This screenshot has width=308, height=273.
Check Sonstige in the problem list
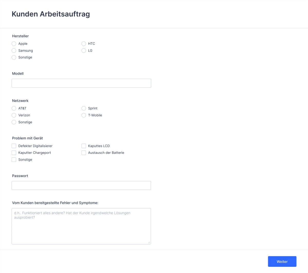[14, 159]
